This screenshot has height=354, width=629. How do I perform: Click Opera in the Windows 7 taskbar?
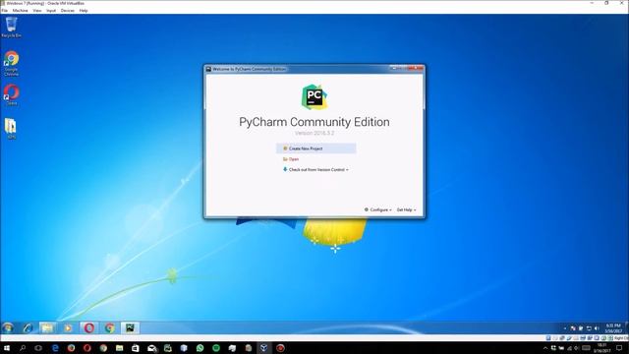[x=89, y=327]
